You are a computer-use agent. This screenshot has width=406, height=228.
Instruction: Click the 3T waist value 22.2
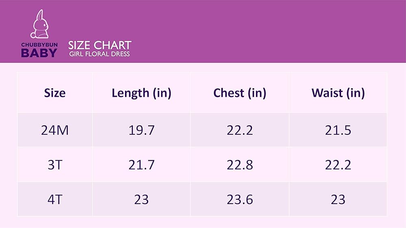click(338, 165)
